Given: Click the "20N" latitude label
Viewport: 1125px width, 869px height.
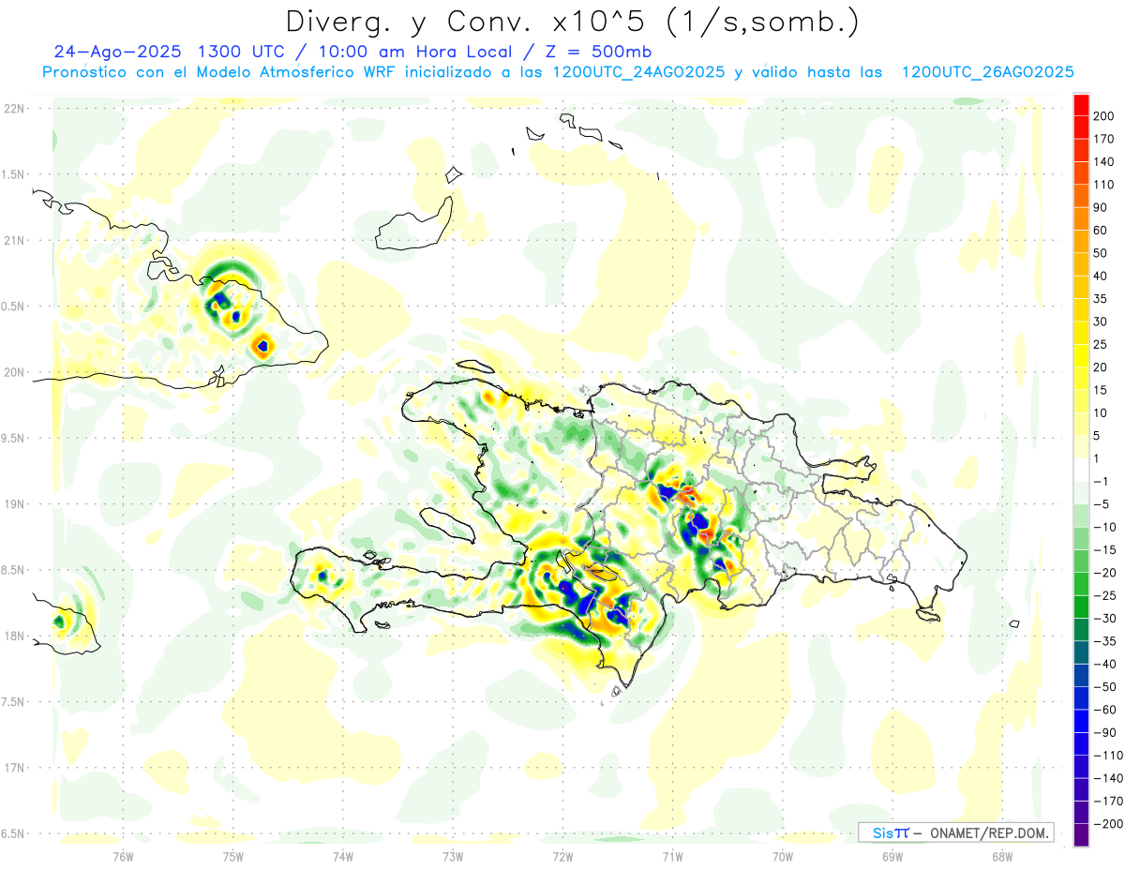Looking at the screenshot, I should 14,372.
